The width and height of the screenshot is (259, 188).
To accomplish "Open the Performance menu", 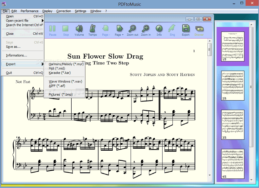I will coord(29,11).
